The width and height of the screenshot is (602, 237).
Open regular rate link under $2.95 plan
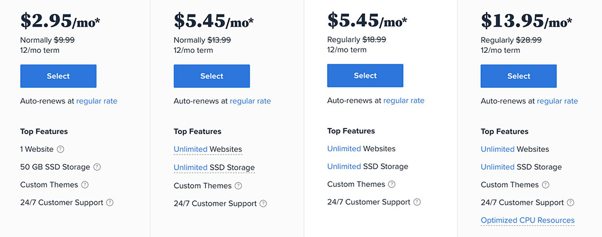(x=97, y=101)
